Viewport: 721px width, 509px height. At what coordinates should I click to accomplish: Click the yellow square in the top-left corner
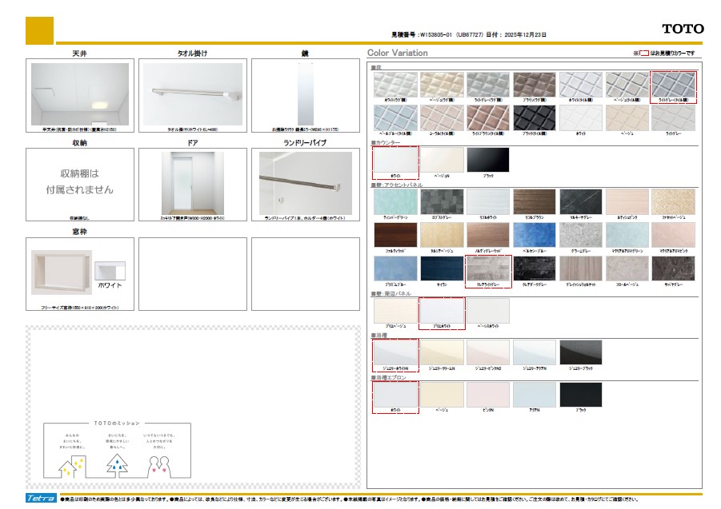(40, 30)
